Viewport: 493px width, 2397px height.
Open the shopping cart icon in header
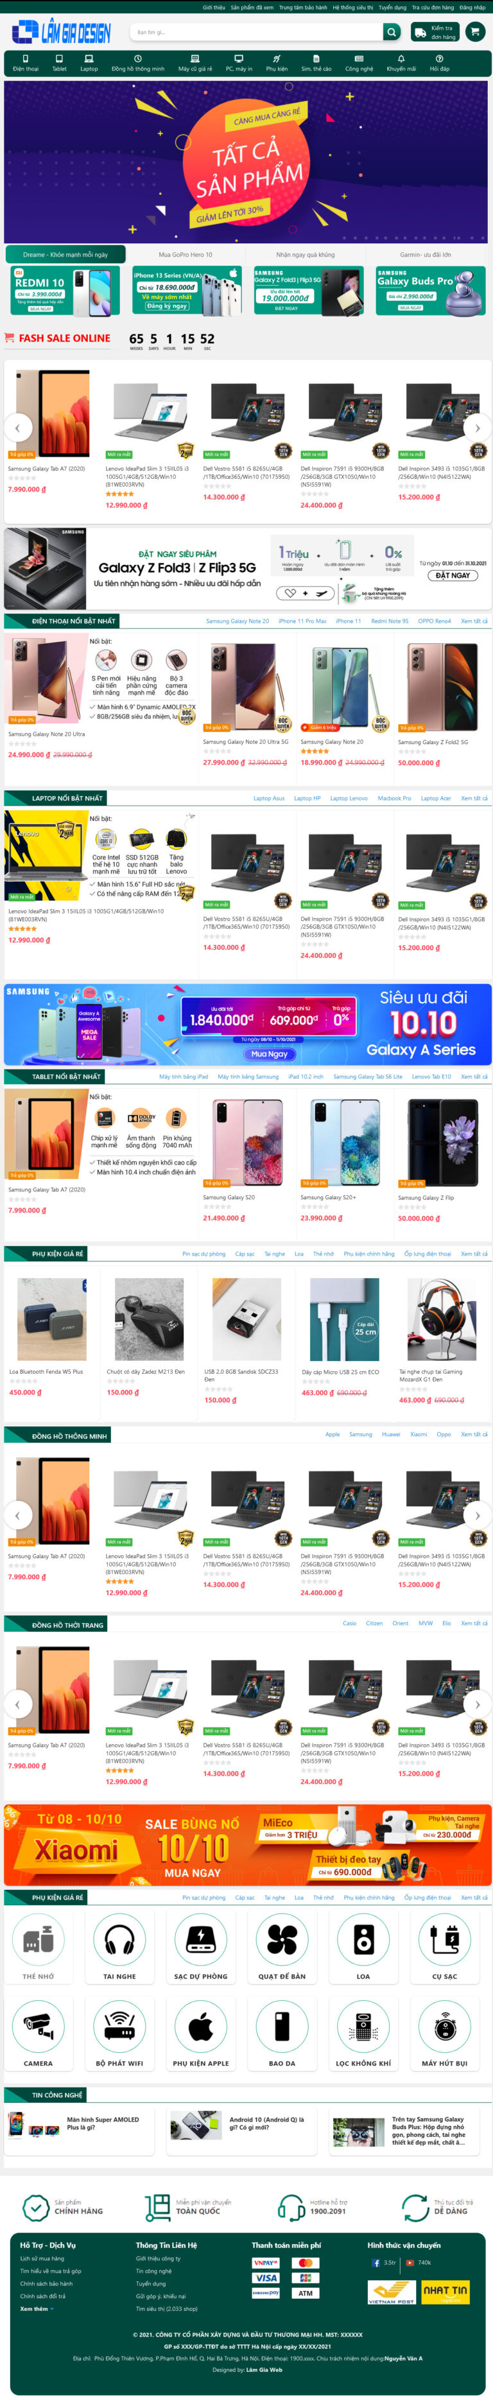475,33
